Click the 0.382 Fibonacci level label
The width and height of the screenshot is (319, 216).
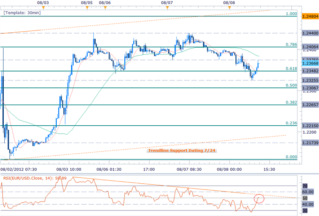[291, 102]
